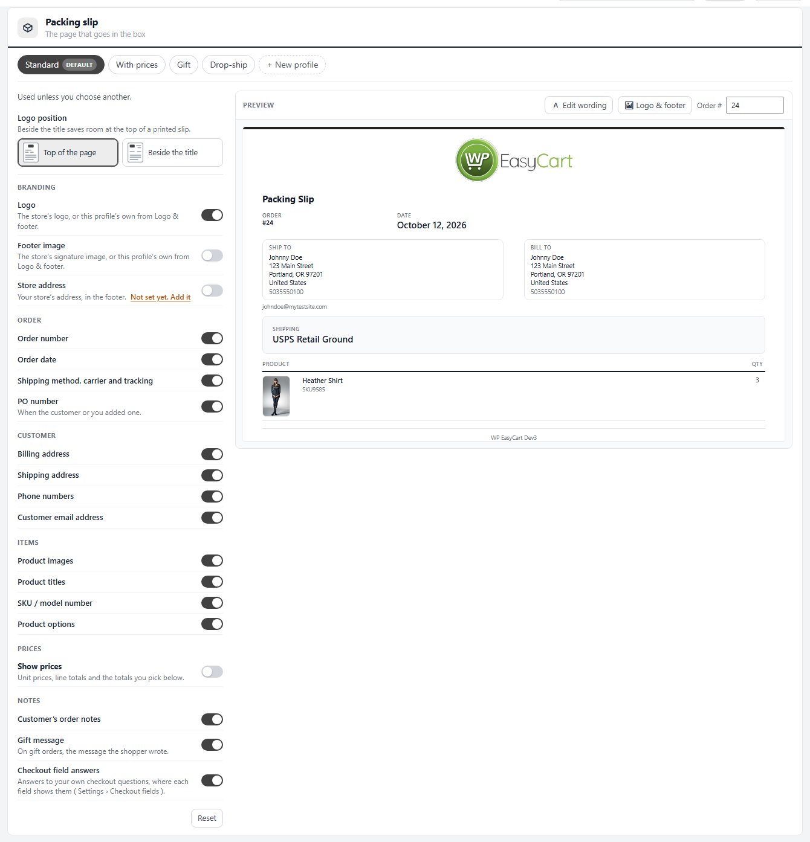Open Edit wording button
This screenshot has height=842, width=810.
click(x=579, y=105)
